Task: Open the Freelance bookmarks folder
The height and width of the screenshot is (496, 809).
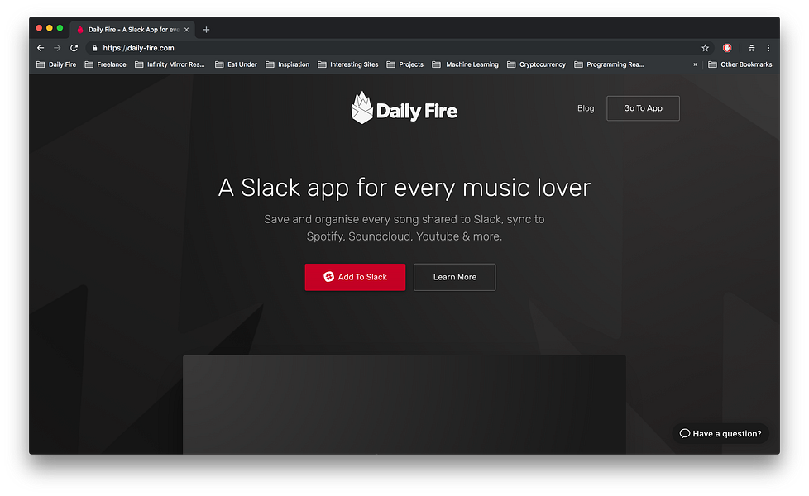Action: coord(105,64)
